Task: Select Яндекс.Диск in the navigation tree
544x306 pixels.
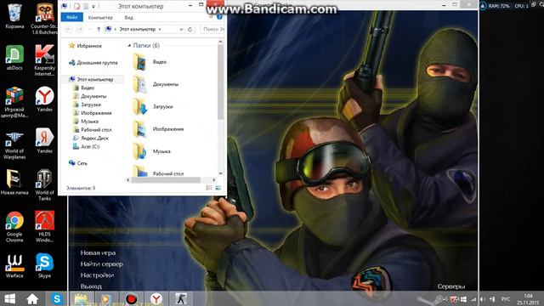Action: tap(91, 138)
